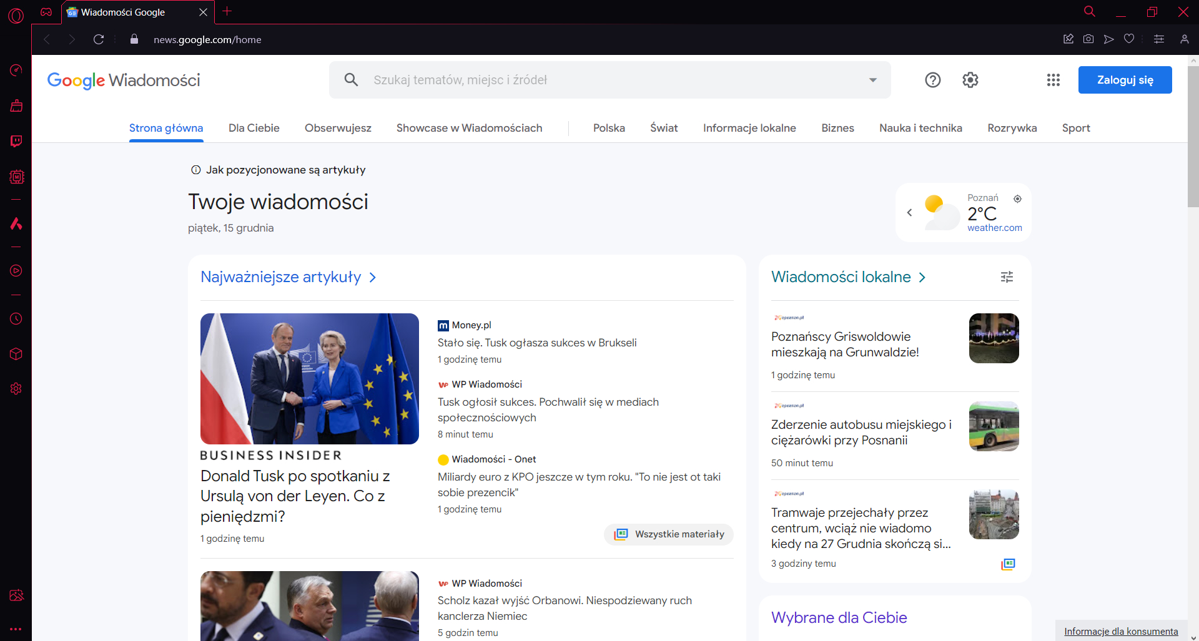The width and height of the screenshot is (1199, 641).
Task: Open the Twitch panel in the sidebar
Action: pyautogui.click(x=17, y=141)
